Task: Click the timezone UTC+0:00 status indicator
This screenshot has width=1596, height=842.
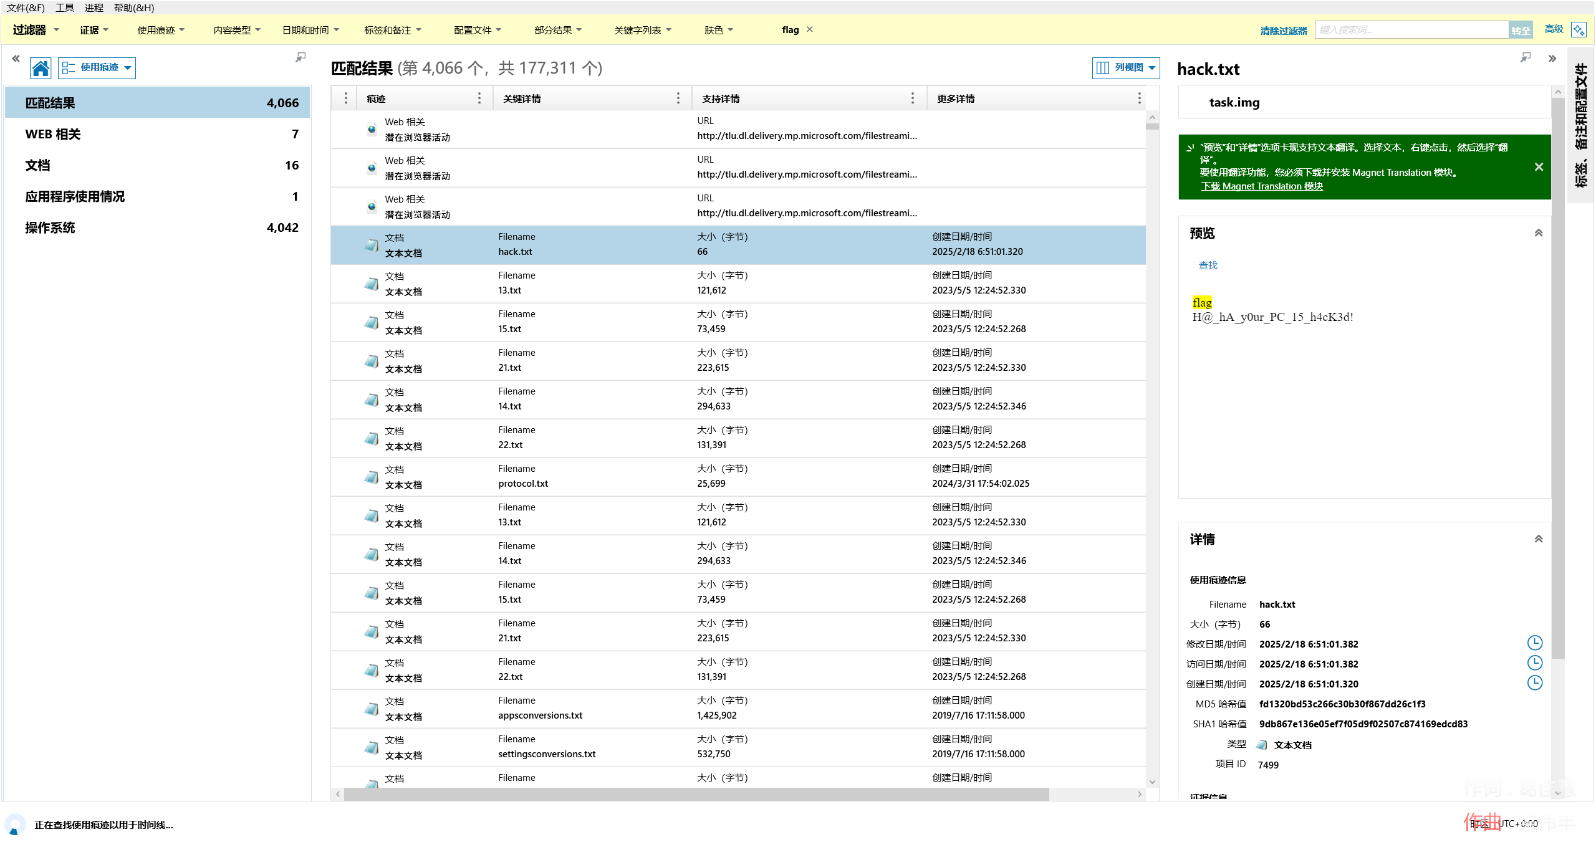Action: point(1505,824)
